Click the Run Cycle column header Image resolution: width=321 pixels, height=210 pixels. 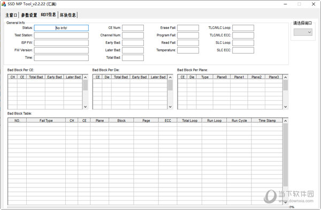pos(239,121)
